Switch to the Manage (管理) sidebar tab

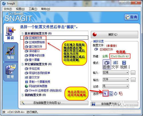[x=11, y=71]
